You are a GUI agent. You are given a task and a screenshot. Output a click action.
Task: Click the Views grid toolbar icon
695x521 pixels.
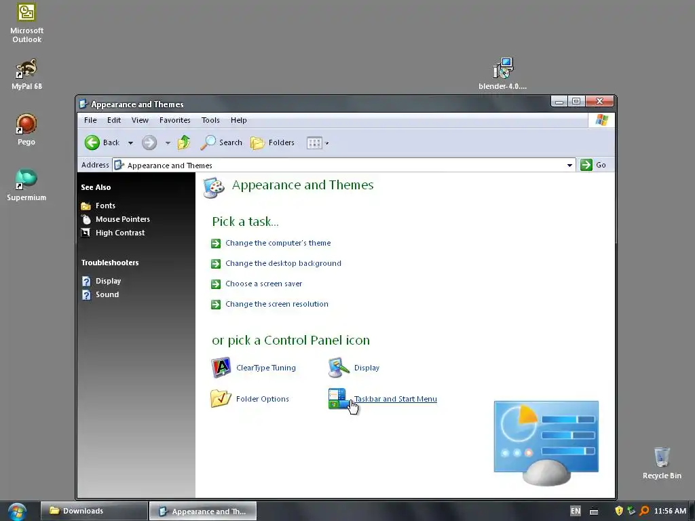[314, 143]
